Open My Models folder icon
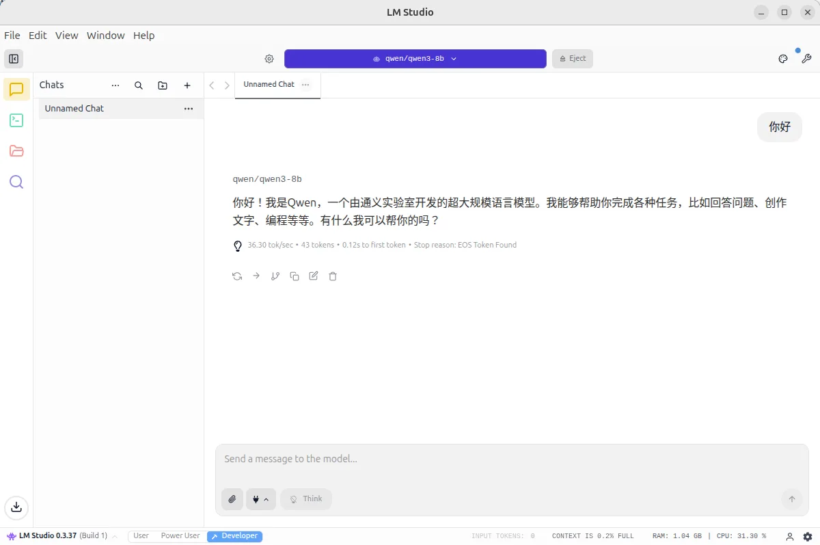Image resolution: width=820 pixels, height=545 pixels. [x=16, y=151]
